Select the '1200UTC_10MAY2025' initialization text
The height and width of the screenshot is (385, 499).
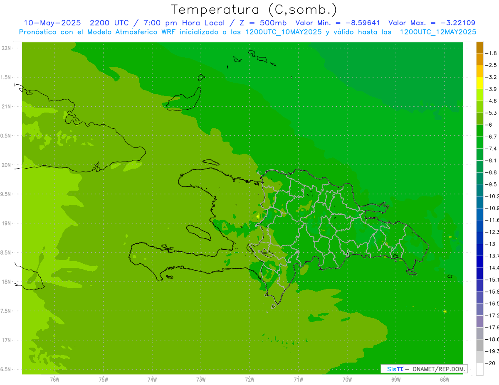click(284, 32)
